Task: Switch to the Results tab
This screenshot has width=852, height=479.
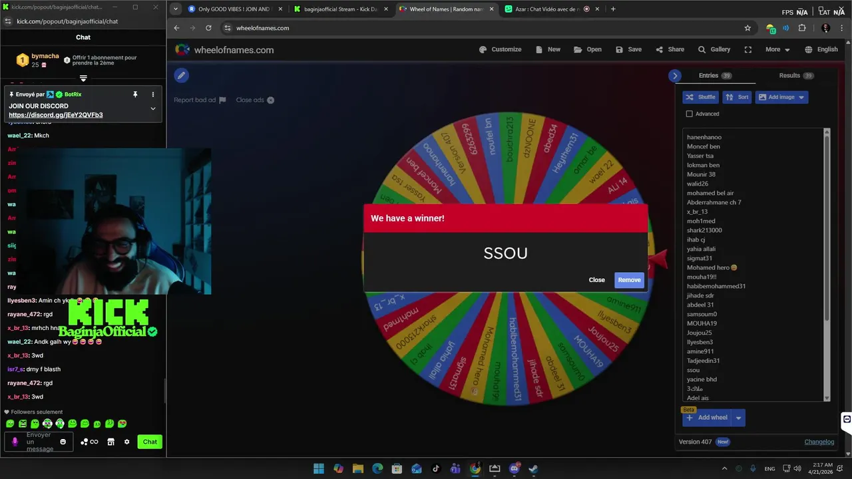Action: 796,76
